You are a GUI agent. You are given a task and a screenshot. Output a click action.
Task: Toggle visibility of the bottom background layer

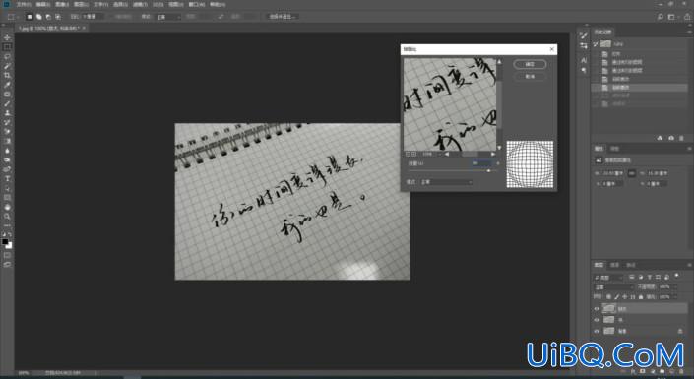(x=597, y=331)
